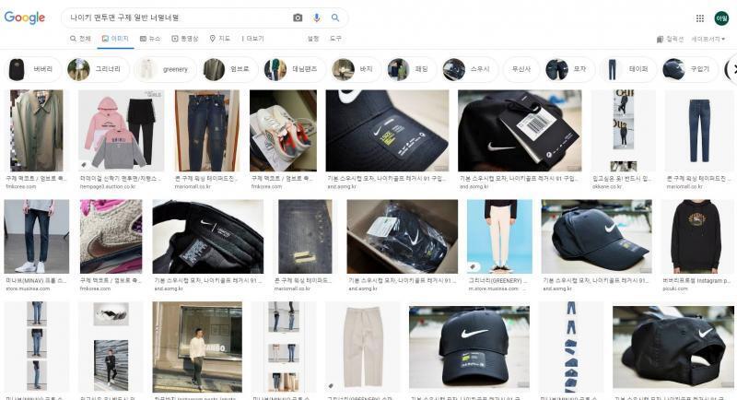This screenshot has width=737, height=400.
Task: Filter by the 엄브로 suggestion chip
Action: click(229, 69)
